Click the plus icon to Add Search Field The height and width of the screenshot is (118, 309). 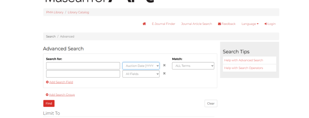[x=47, y=82]
